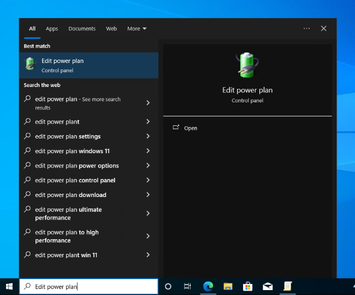Open the Sticky Notes taskbar icon
The height and width of the screenshot is (295, 355).
(x=287, y=286)
